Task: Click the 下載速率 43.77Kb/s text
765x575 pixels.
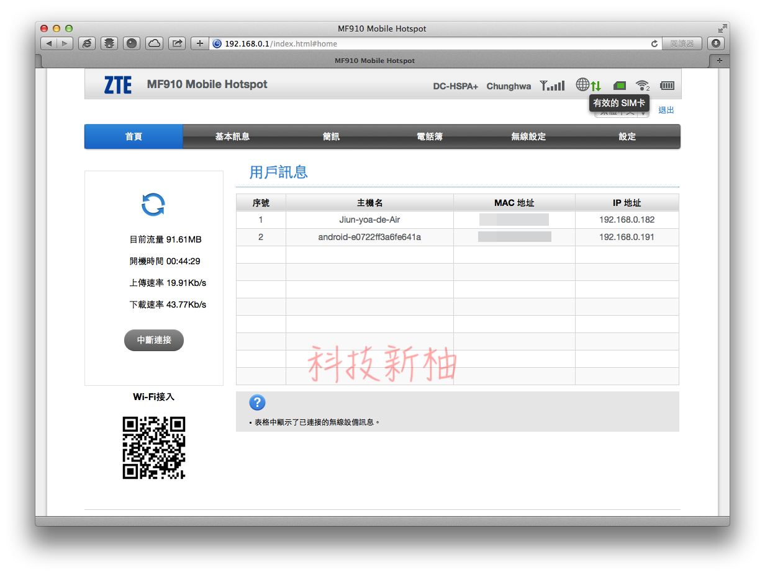Action: pyautogui.click(x=168, y=305)
